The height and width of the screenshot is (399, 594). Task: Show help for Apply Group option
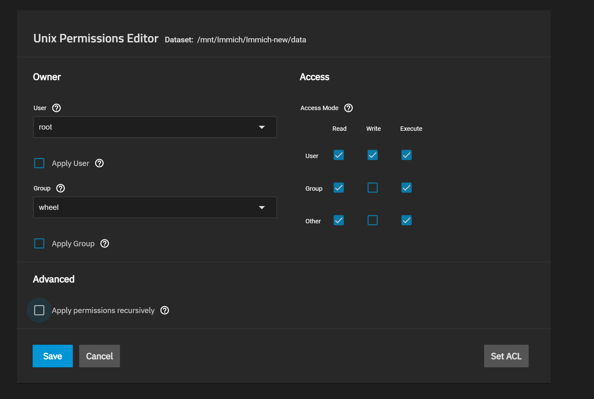pyautogui.click(x=105, y=243)
